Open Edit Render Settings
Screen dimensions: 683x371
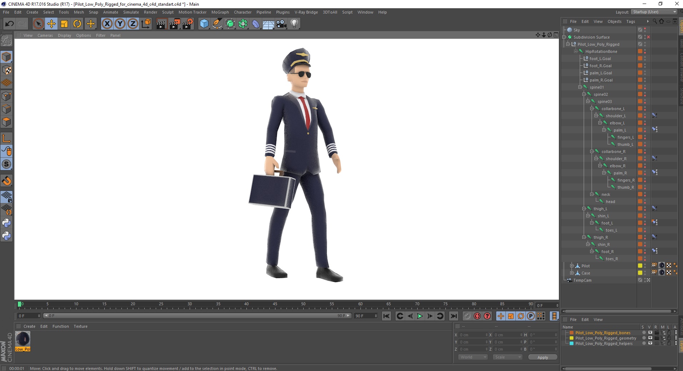[188, 24]
